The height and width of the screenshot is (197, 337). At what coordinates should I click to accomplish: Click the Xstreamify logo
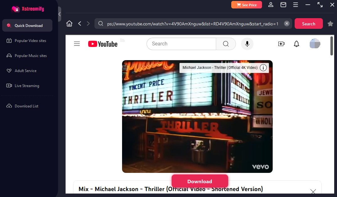[28, 9]
